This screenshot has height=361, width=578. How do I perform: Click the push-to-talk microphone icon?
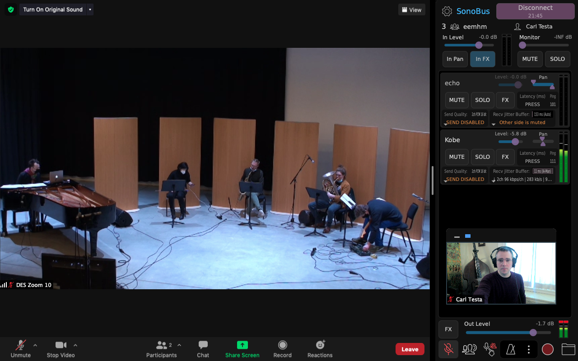point(490,349)
